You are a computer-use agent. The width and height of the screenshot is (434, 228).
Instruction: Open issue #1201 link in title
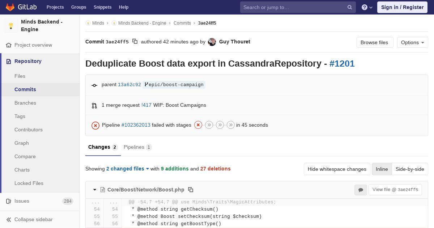[x=342, y=64]
